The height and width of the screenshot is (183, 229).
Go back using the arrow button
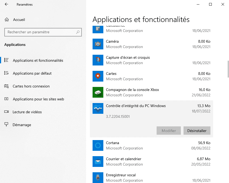(x=6, y=4)
